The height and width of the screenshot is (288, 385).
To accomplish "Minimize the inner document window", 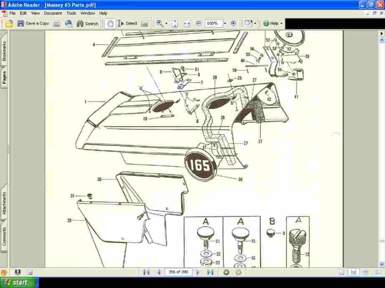I will (367, 14).
